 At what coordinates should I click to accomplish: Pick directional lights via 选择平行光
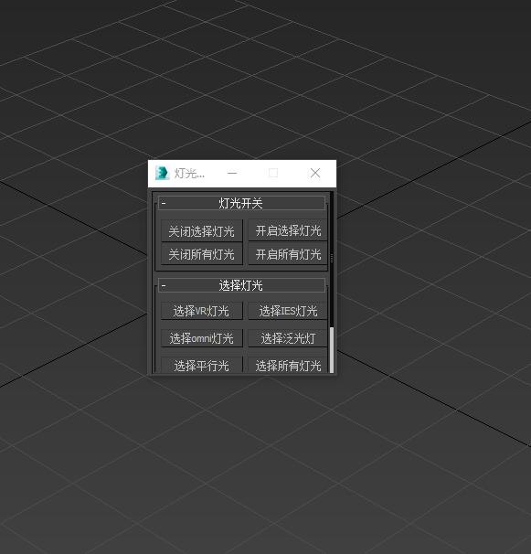click(202, 365)
